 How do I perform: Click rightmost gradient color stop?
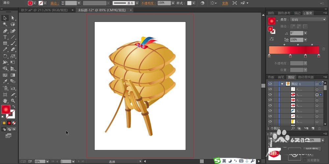point(319,56)
